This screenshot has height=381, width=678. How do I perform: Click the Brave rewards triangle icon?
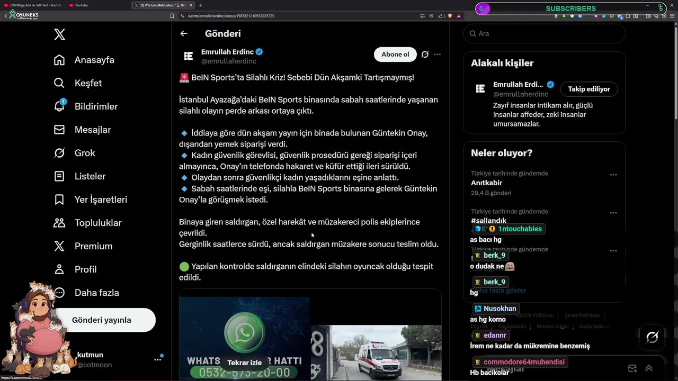coord(459,16)
